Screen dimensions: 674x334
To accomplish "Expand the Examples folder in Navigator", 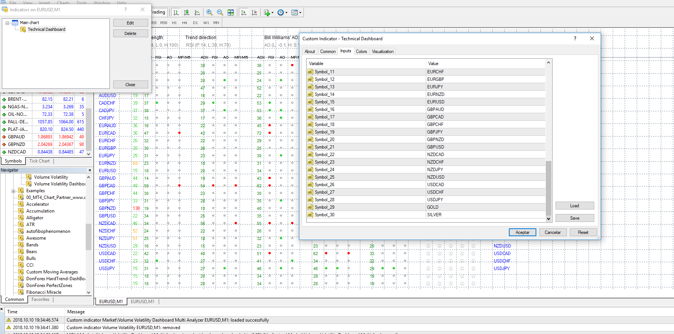I will [14, 191].
